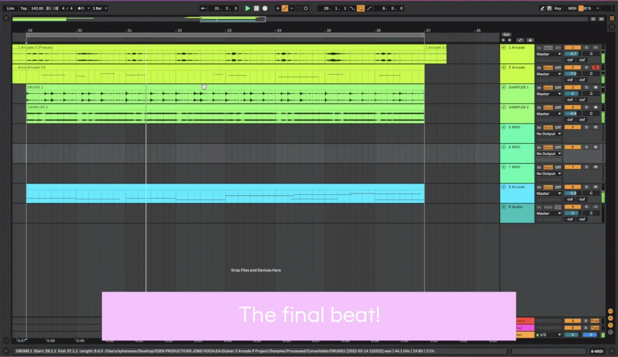
Task: Click the Automation Mode toggle icon
Action: pyautogui.click(x=520, y=40)
